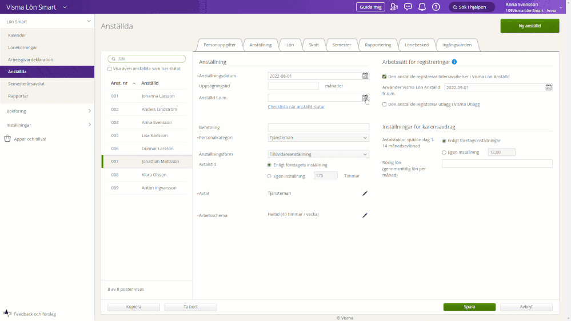The height and width of the screenshot is (321, 571).
Task: Select employee 005 Lisa Karlsson
Action: pyautogui.click(x=147, y=135)
